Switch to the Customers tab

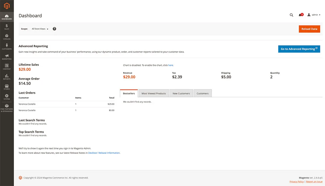(x=202, y=93)
